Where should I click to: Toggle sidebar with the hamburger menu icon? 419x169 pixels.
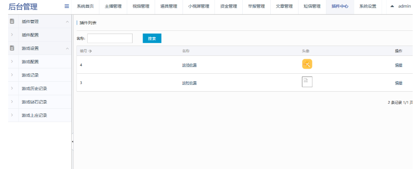coord(67,6)
